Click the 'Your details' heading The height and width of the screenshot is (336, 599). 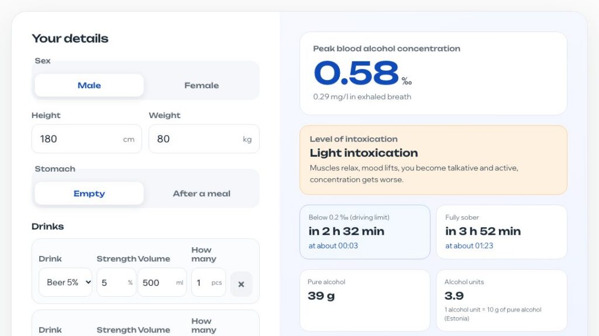[x=70, y=39]
